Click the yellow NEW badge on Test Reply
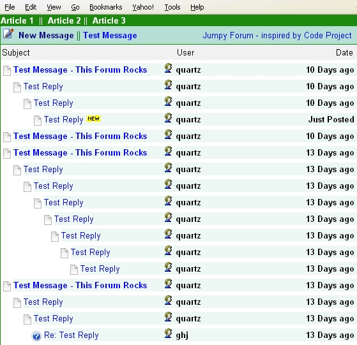Screen dimensions: 357x345 tap(93, 119)
